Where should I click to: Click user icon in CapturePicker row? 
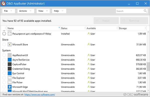point(88,64)
